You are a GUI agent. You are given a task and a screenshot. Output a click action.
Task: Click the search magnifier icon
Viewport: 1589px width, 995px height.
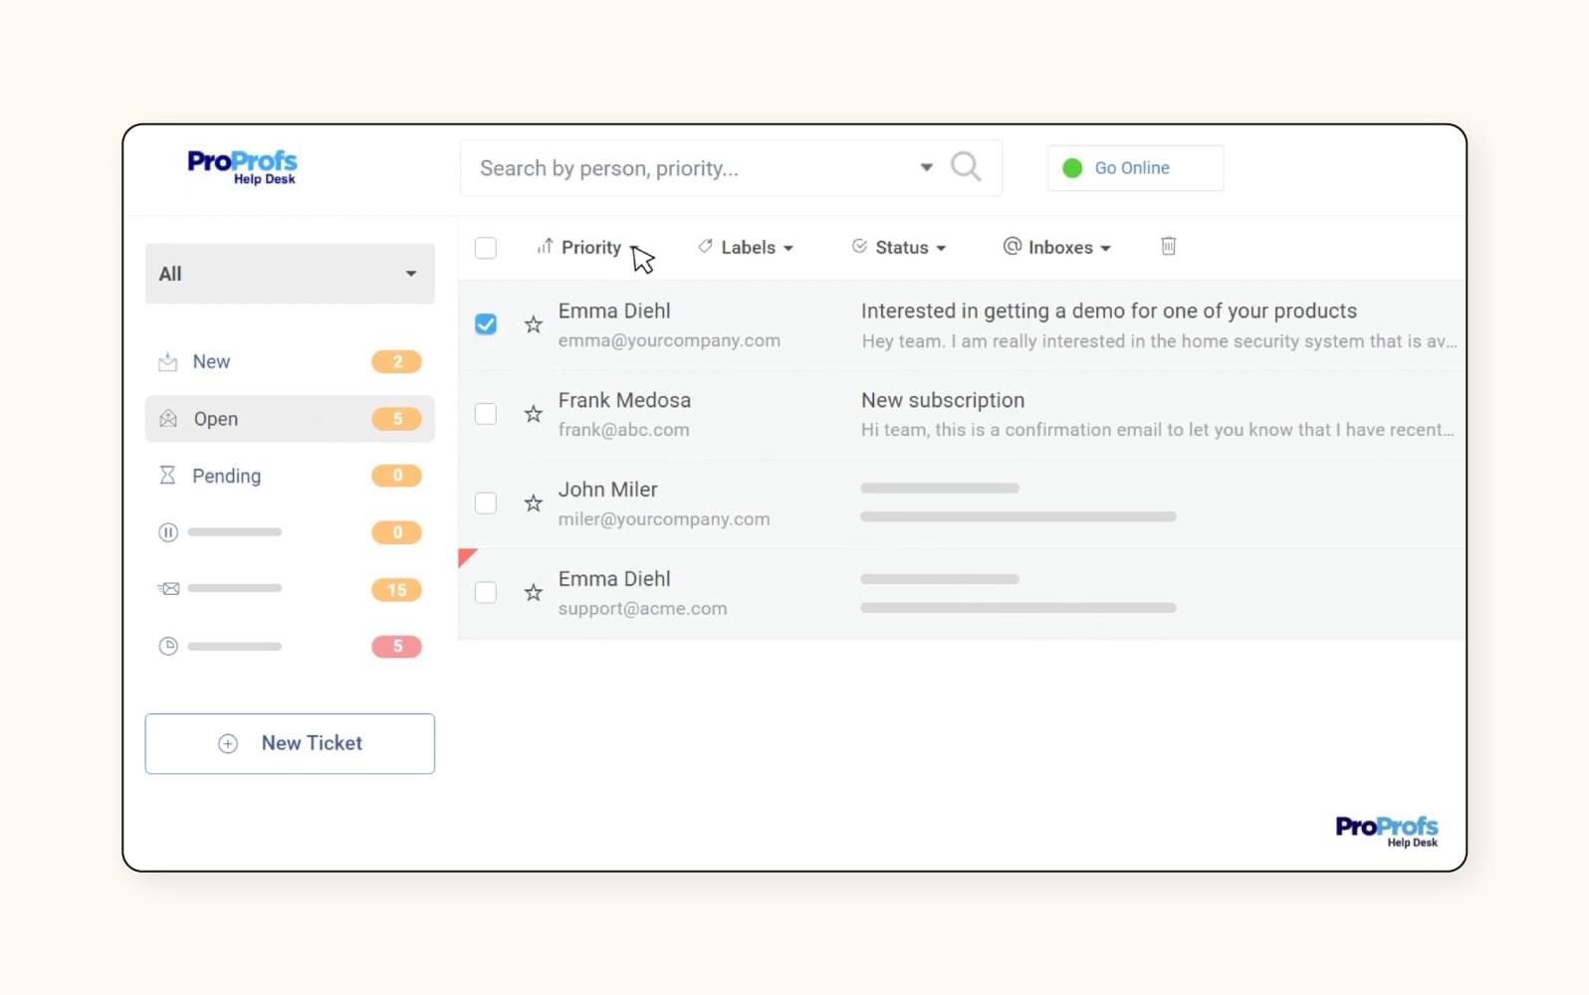click(x=966, y=166)
